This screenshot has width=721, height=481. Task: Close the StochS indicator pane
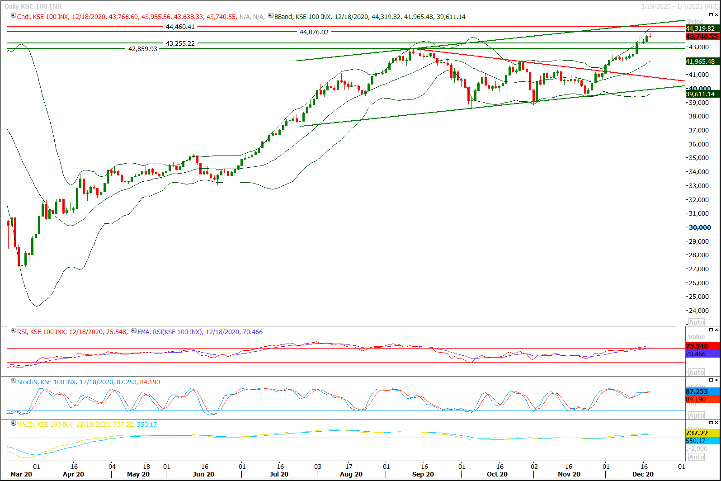tap(716, 380)
